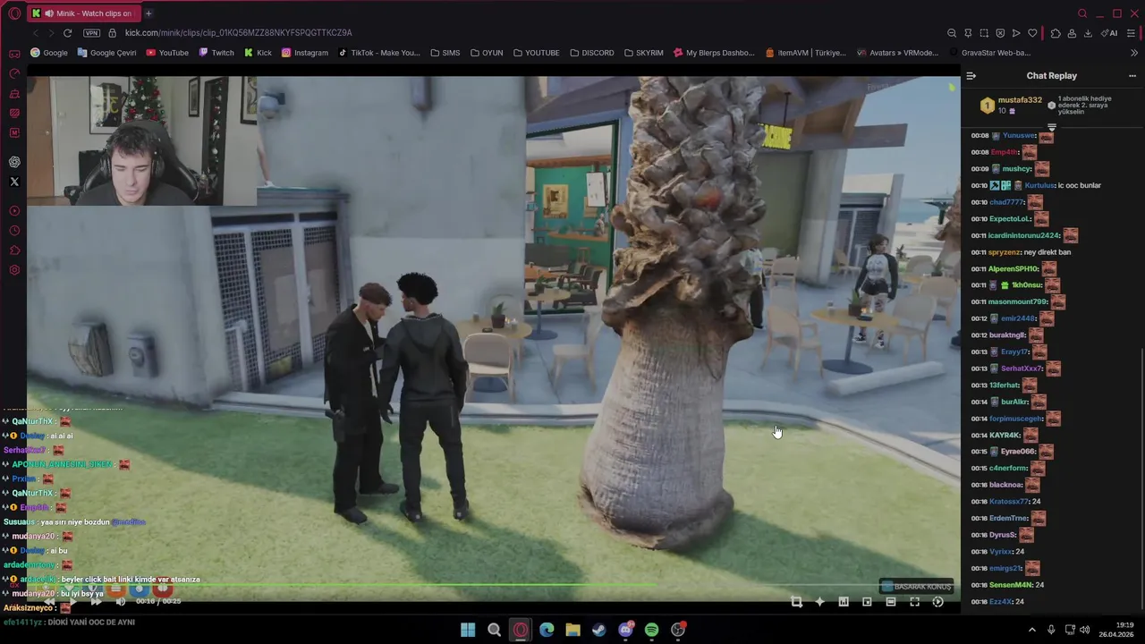
Task: Open the My Flow send icon
Action: pos(1016,33)
